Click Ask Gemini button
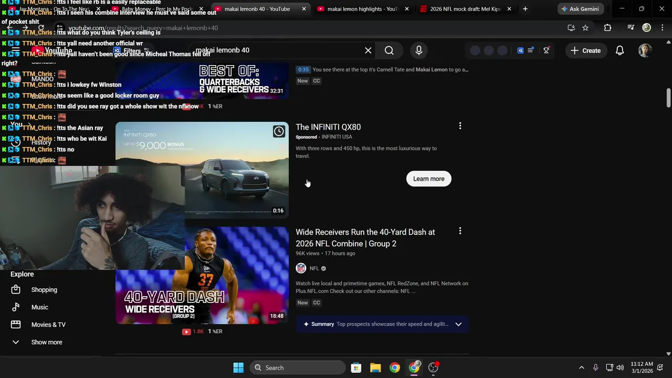Screen dimensions: 672x378 [580, 9]
